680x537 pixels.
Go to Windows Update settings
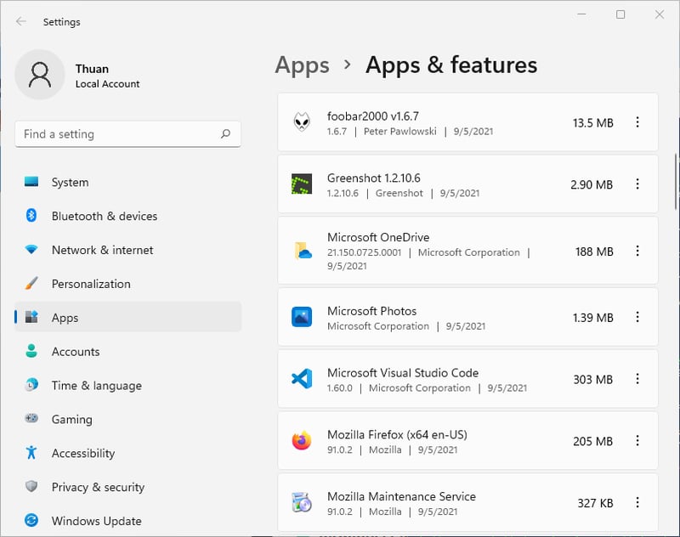pyautogui.click(x=96, y=521)
